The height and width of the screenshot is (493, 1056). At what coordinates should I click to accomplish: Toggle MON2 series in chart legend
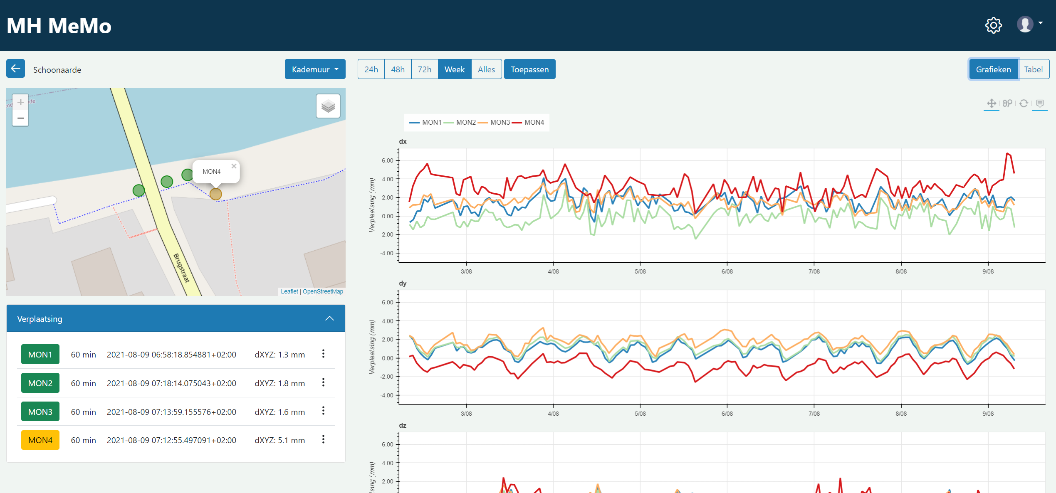459,122
